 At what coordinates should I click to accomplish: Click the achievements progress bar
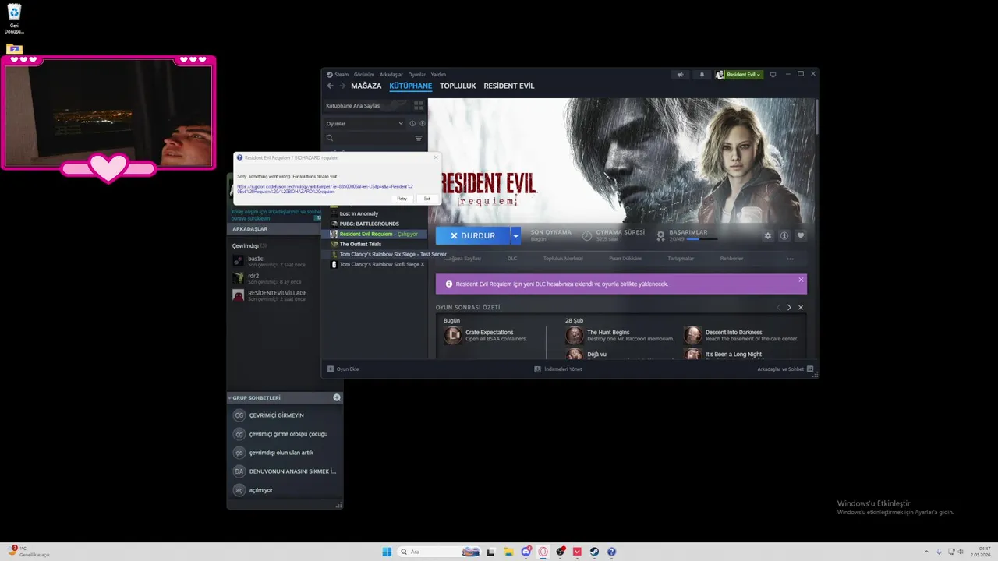click(x=702, y=239)
